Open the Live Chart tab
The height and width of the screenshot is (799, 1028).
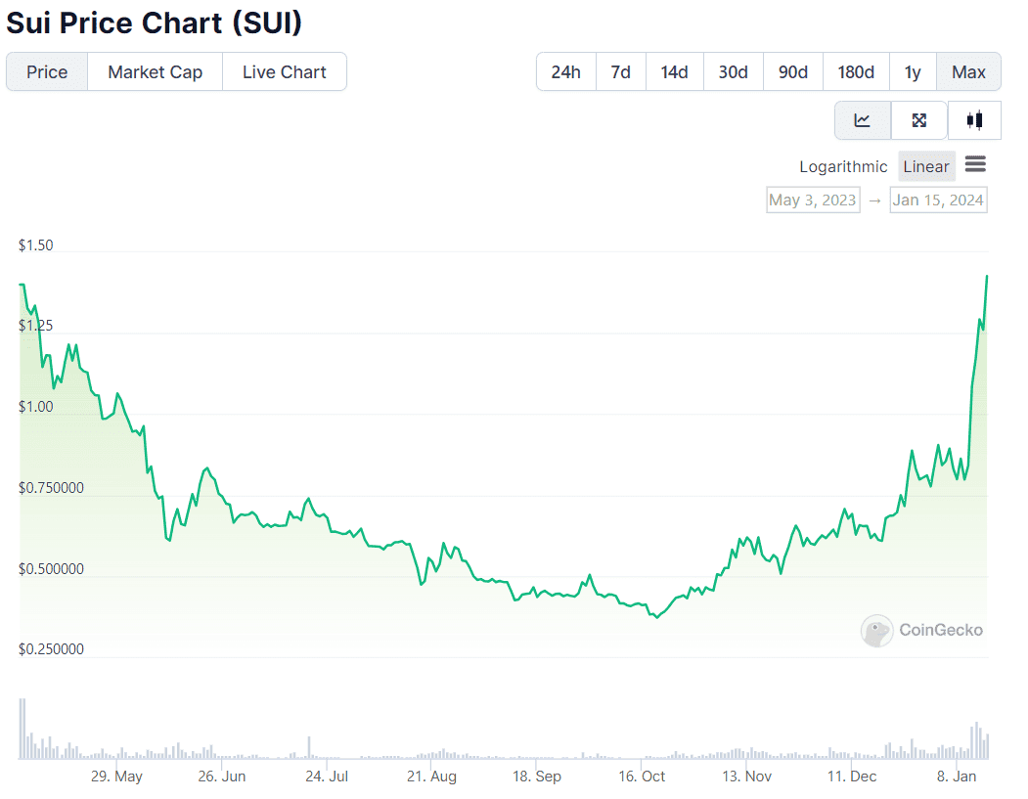(x=284, y=71)
